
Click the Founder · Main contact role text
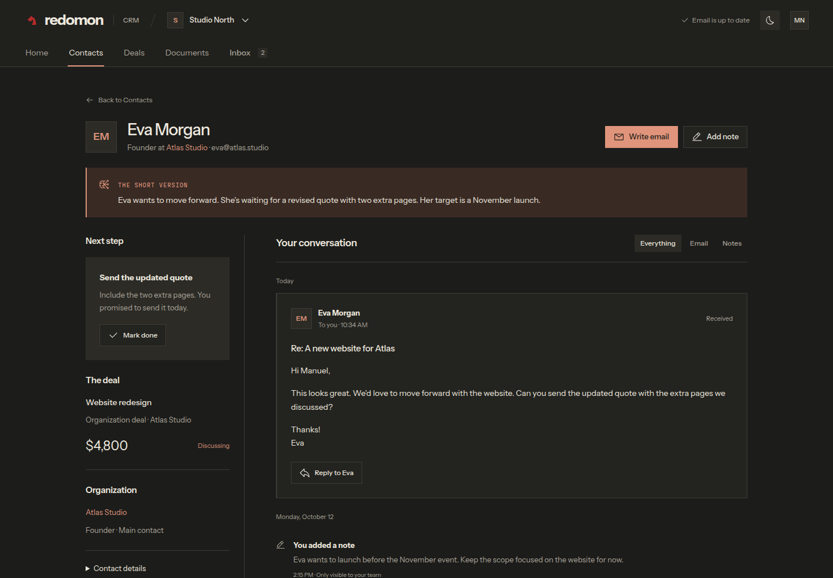coord(125,530)
